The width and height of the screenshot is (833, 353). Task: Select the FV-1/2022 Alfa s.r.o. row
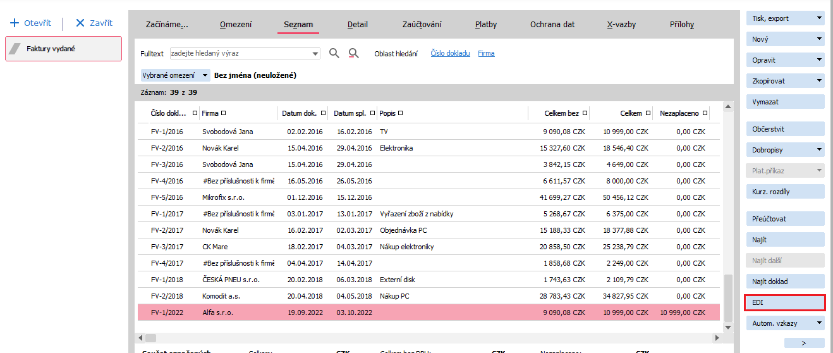click(x=429, y=313)
